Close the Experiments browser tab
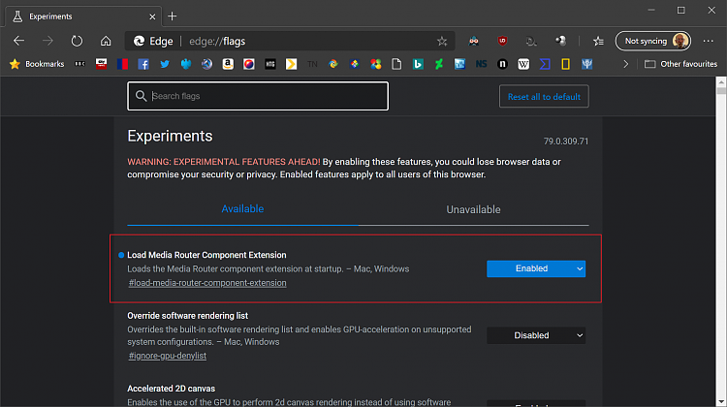727x407 pixels. [x=152, y=16]
